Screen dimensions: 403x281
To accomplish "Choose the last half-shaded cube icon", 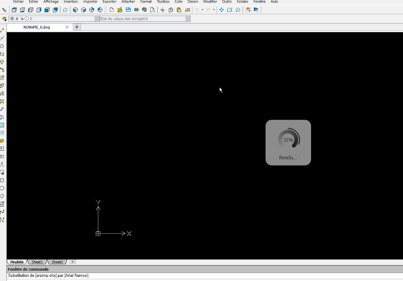I will point(100,10).
